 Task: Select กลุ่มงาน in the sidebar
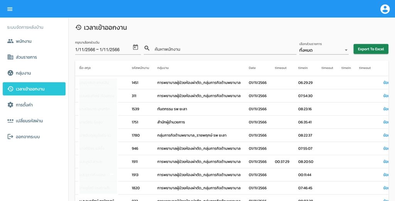(x=23, y=73)
